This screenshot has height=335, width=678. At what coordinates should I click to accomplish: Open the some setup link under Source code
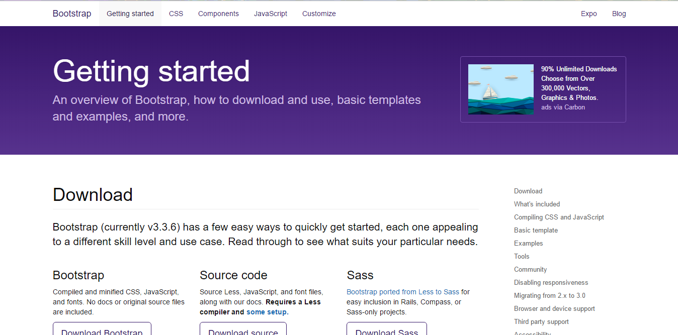[x=267, y=312]
